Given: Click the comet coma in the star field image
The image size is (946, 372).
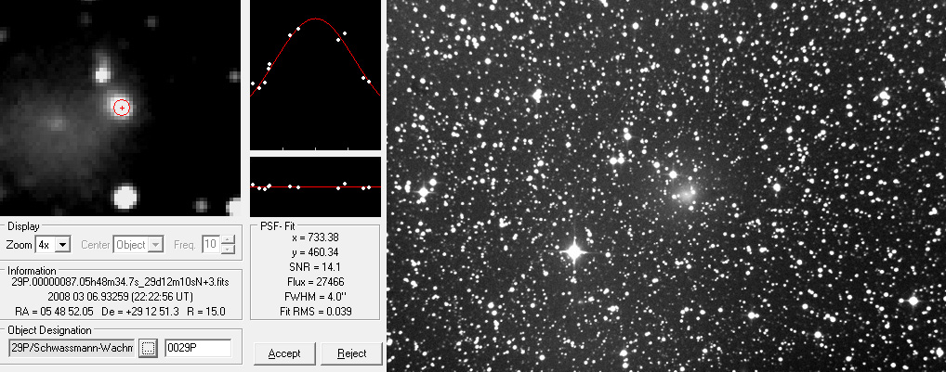Looking at the screenshot, I should [x=686, y=193].
